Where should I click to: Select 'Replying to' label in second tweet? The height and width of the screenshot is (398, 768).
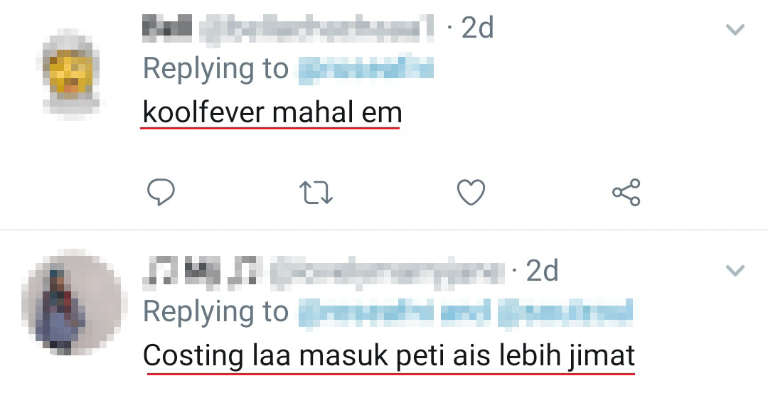215,312
